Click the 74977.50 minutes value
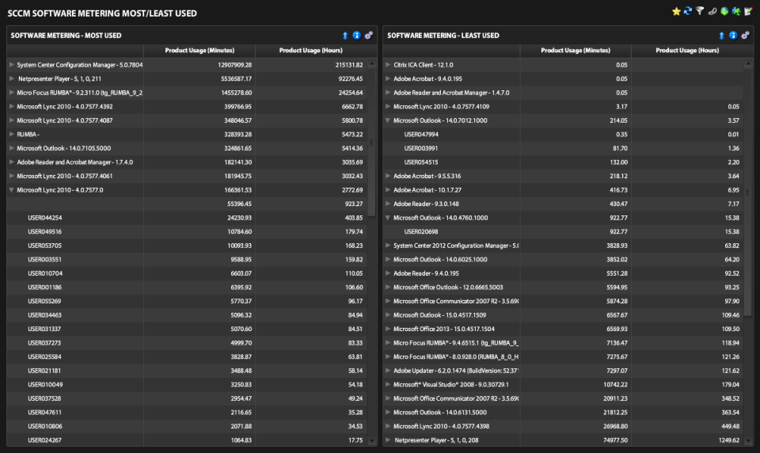Screen dimensions: 760x453 pos(615,440)
